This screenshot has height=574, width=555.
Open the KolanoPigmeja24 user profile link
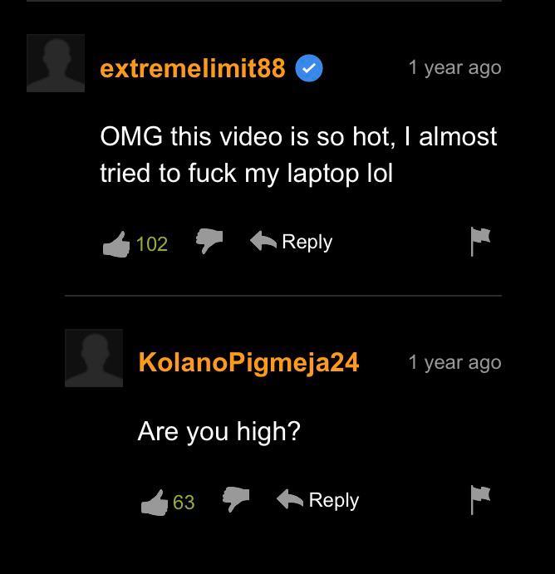point(249,363)
